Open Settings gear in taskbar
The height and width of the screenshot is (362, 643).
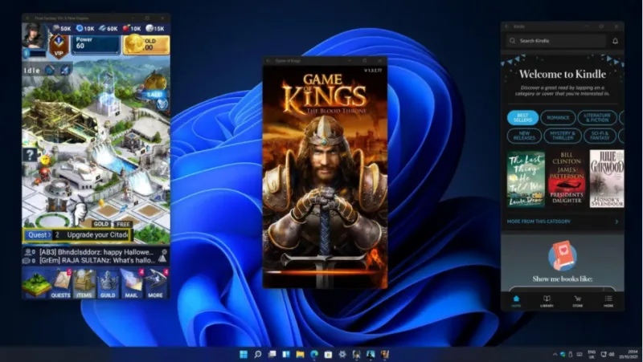[x=342, y=354]
